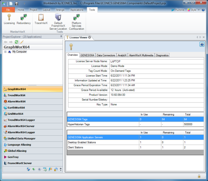Close the License Viewer tab
208x181 pixels.
(x=90, y=37)
